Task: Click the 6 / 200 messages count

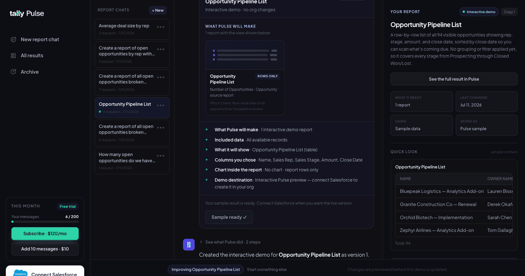Action: [x=72, y=217]
